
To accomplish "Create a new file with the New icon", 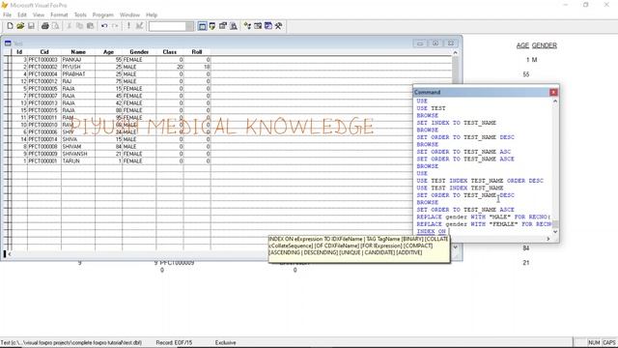I will [10, 26].
